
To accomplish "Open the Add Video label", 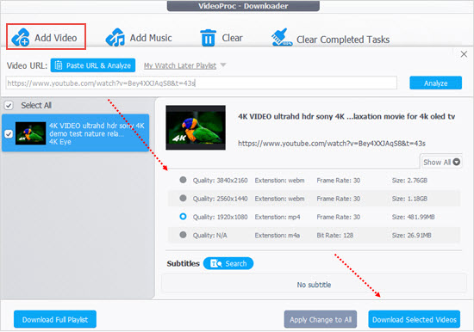I will pyautogui.click(x=56, y=38).
